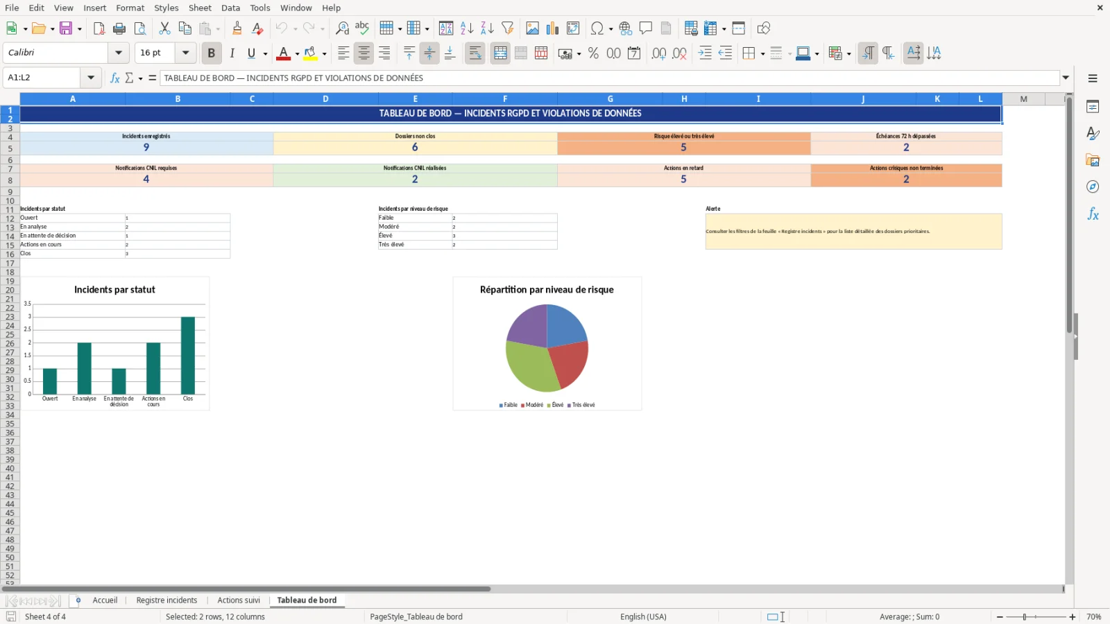Switch to Registre incidents sheet tab
Viewport: 1110px width, 624px height.
(166, 600)
